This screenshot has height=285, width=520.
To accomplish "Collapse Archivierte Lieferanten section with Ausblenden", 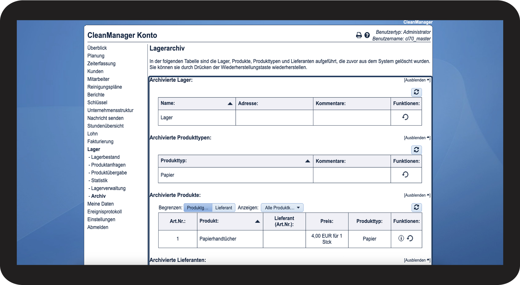I will coord(417,260).
